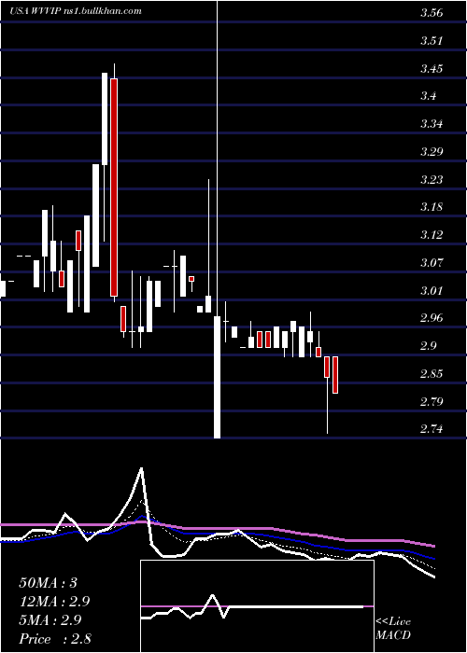Viewport: 467px width, 653px height.
Task: Click the 3.12 price axis label
Action: tap(432, 235)
